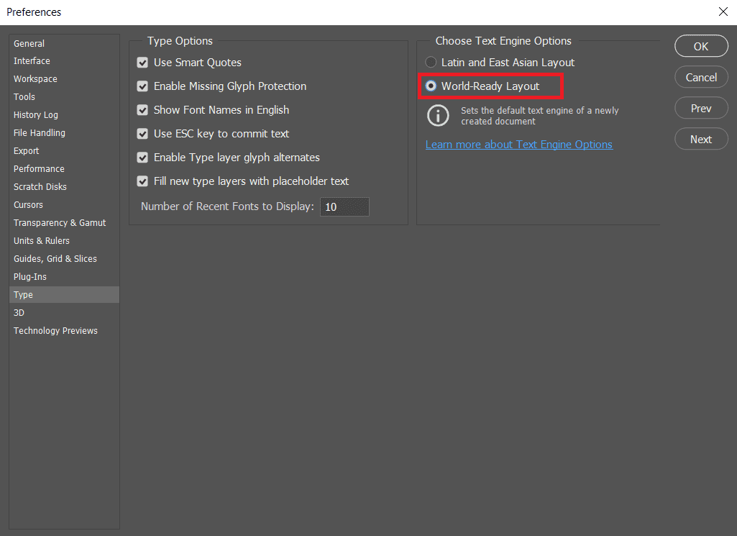This screenshot has width=737, height=536.
Task: Go to Tools preferences
Action: click(x=64, y=97)
